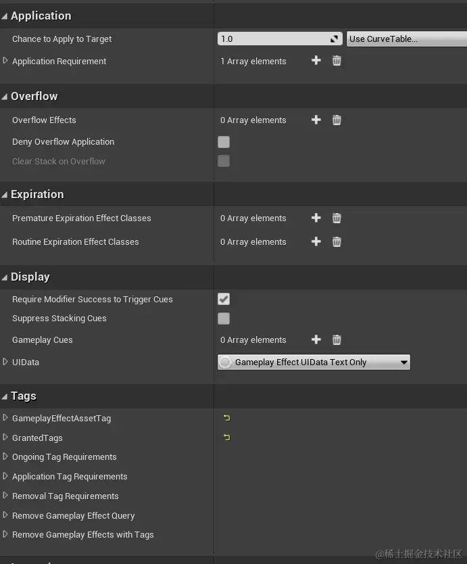Click Chance to Apply to Target value field
Viewport: 467px width, 564px height.
274,39
